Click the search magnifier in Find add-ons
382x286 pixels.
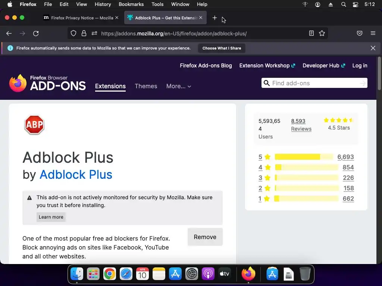[x=267, y=83]
